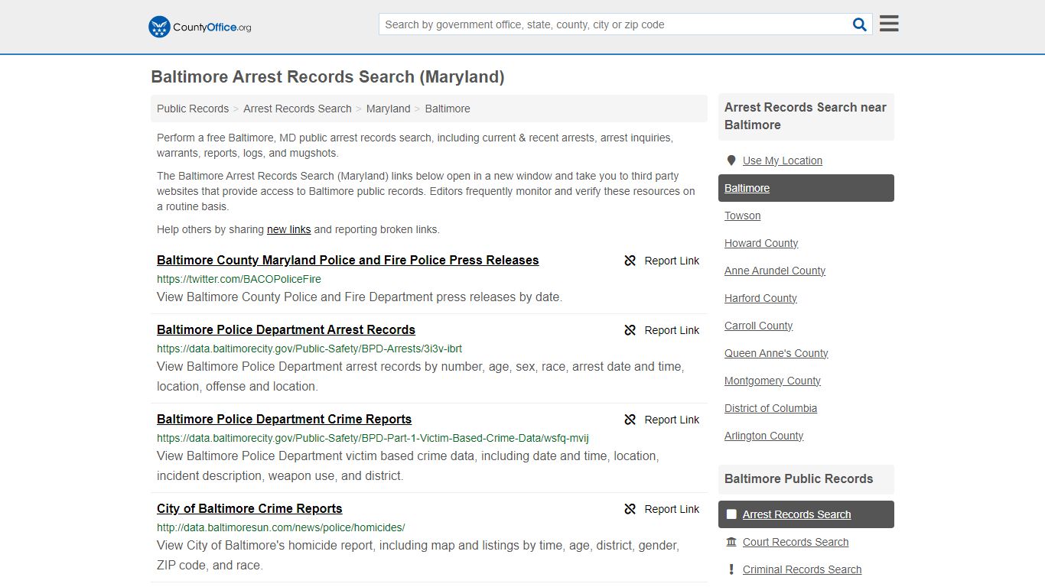Open the BPD Part 1 Victim Based Crime URL
Screen dimensions: 1045x587
(373, 438)
